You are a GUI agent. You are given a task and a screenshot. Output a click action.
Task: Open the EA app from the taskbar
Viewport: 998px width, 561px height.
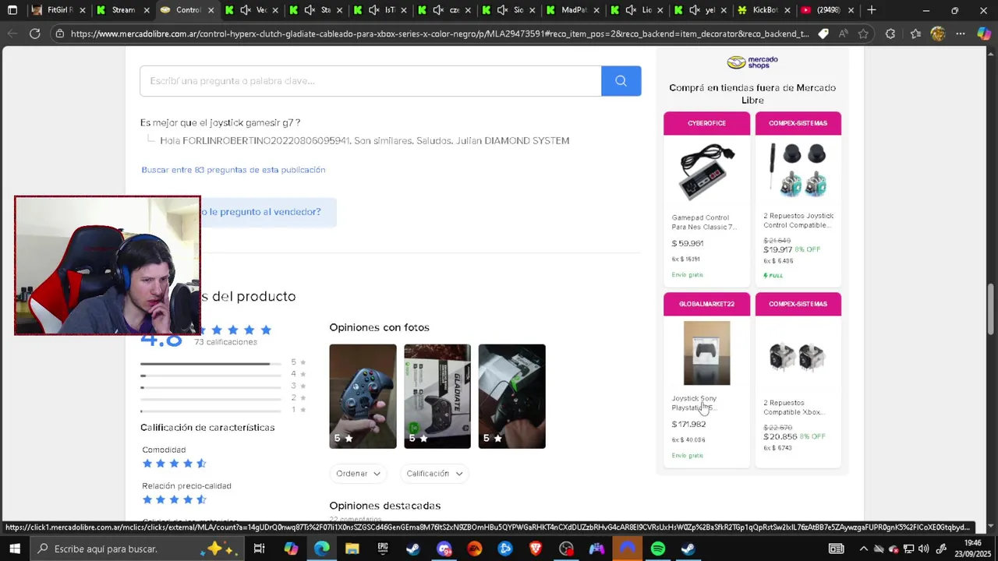tap(475, 549)
